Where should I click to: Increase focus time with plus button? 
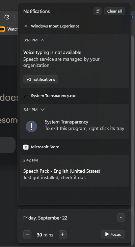63,234
